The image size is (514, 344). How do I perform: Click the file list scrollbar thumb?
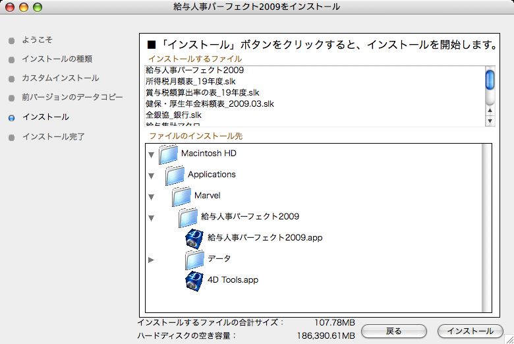490,80
